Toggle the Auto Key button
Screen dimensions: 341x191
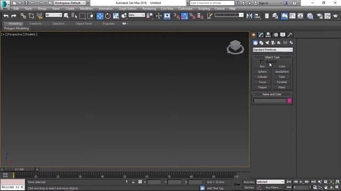coord(249,182)
